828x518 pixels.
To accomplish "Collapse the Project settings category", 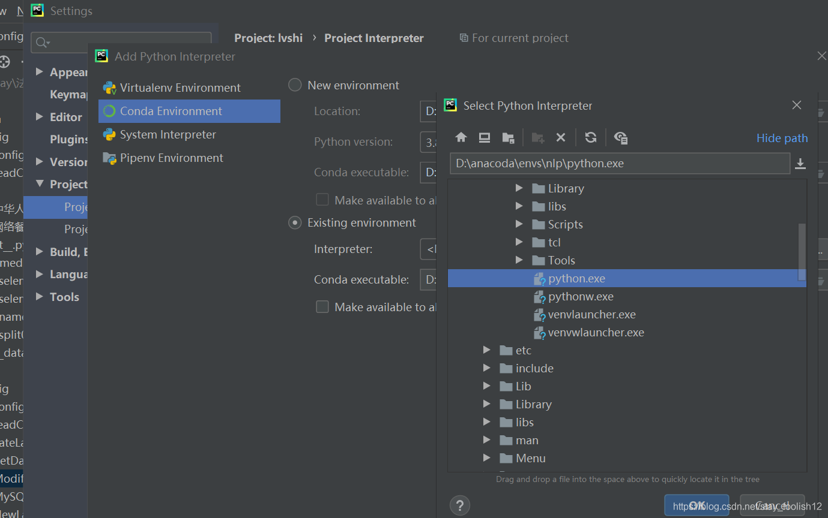I will pos(40,183).
